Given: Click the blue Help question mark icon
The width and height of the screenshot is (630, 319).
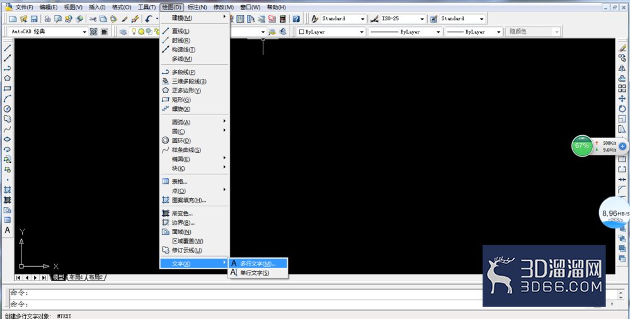Looking at the screenshot, I should click(296, 19).
